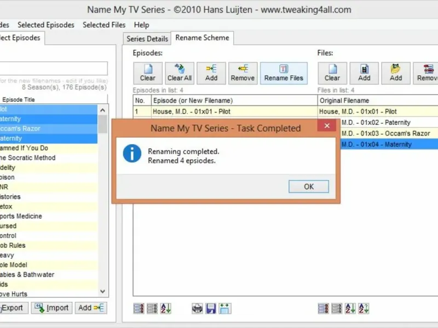The image size is (438, 328).
Task: Click the gray deselect-all icon below Episodes list
Action: [152, 308]
